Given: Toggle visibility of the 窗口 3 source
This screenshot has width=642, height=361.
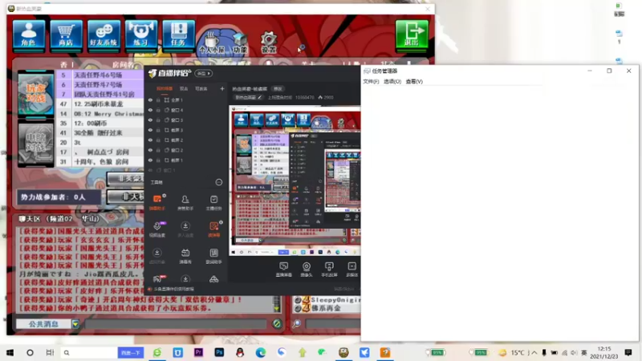Looking at the screenshot, I should point(150,120).
